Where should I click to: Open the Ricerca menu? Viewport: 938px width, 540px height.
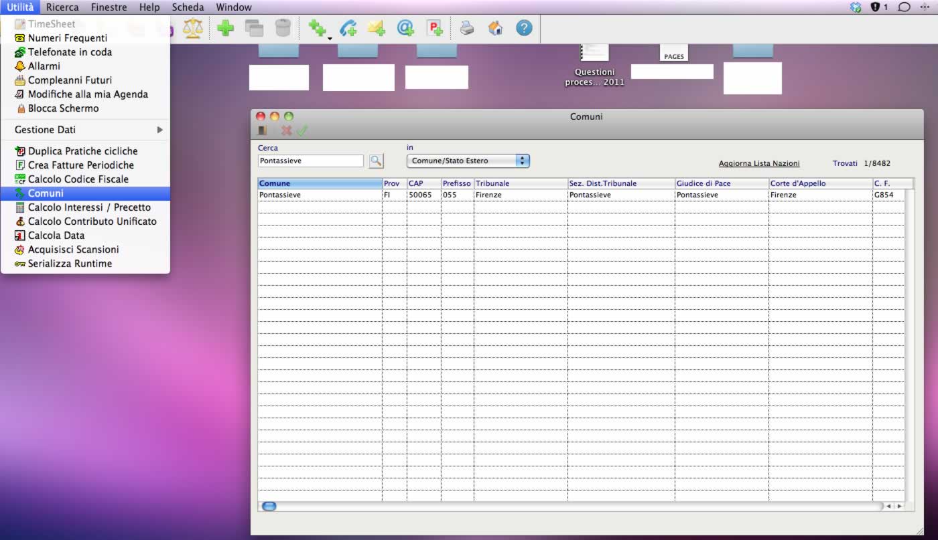pos(62,7)
